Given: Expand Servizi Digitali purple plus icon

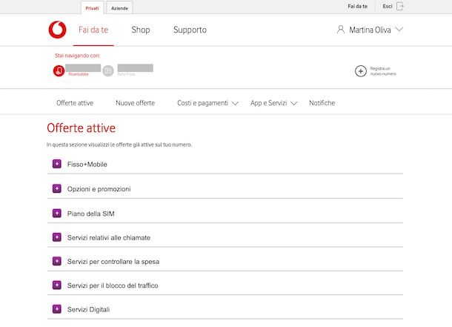Looking at the screenshot, I should click(x=57, y=309).
